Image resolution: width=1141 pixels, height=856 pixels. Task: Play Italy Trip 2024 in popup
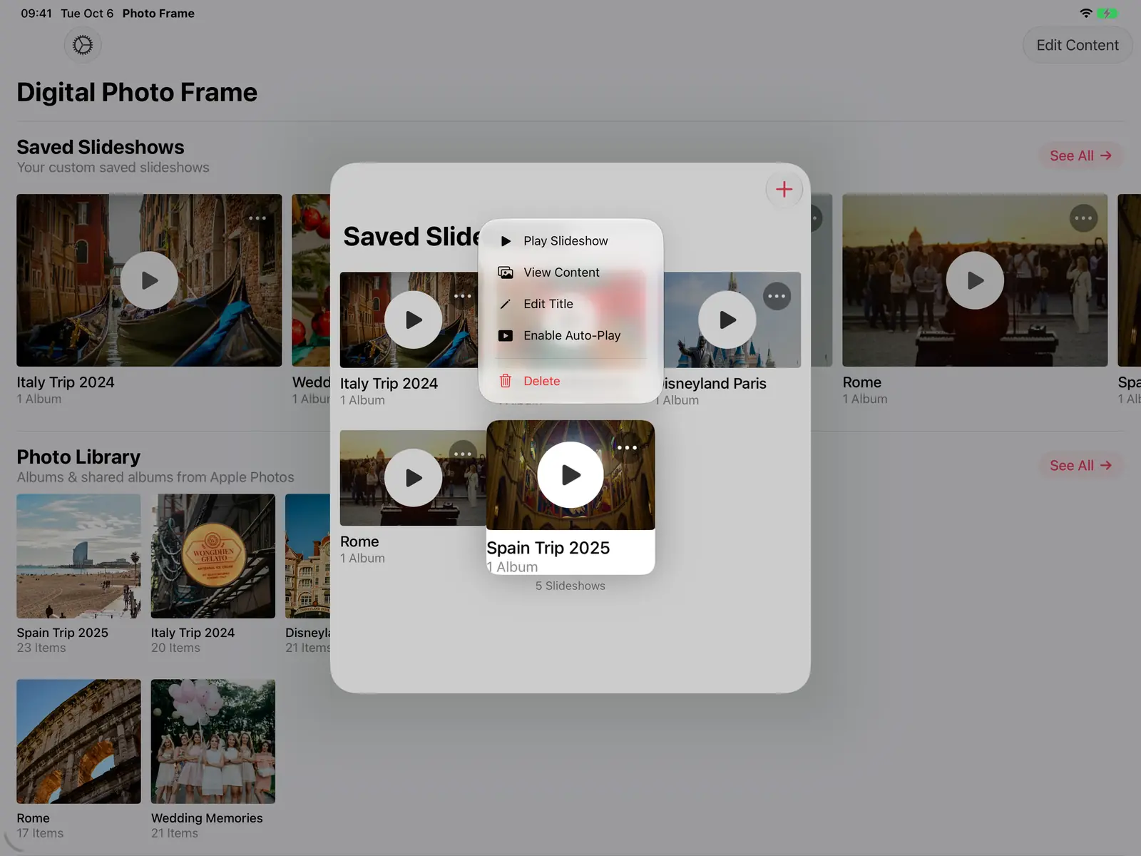tap(414, 320)
